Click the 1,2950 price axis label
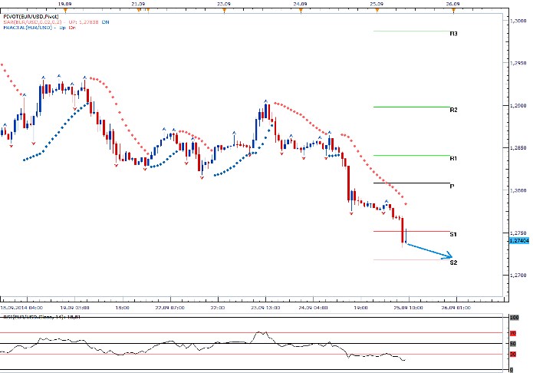This screenshot has height=373, width=533. point(518,63)
